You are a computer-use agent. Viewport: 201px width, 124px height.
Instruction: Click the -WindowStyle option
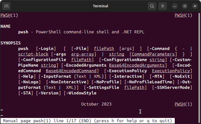tap(81, 93)
